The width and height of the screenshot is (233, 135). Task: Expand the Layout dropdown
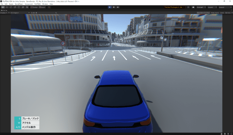pos(225,7)
